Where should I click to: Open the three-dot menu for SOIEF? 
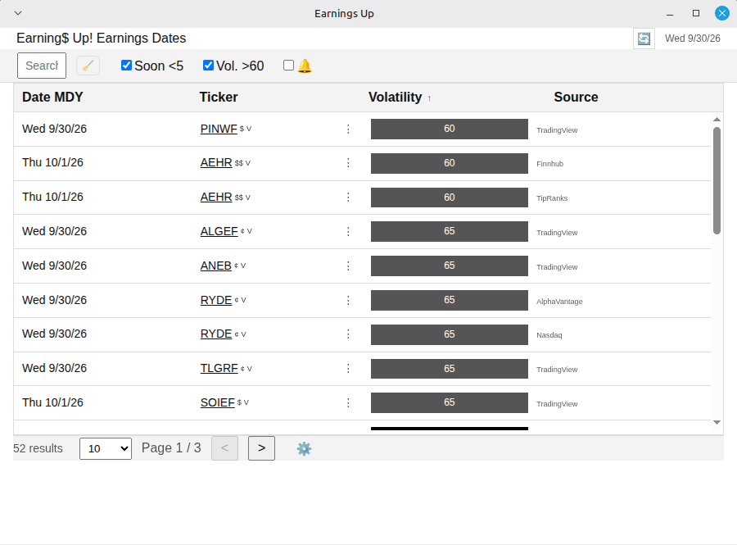pyautogui.click(x=348, y=402)
